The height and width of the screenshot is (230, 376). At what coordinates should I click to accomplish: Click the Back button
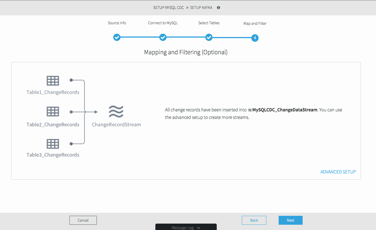point(254,220)
